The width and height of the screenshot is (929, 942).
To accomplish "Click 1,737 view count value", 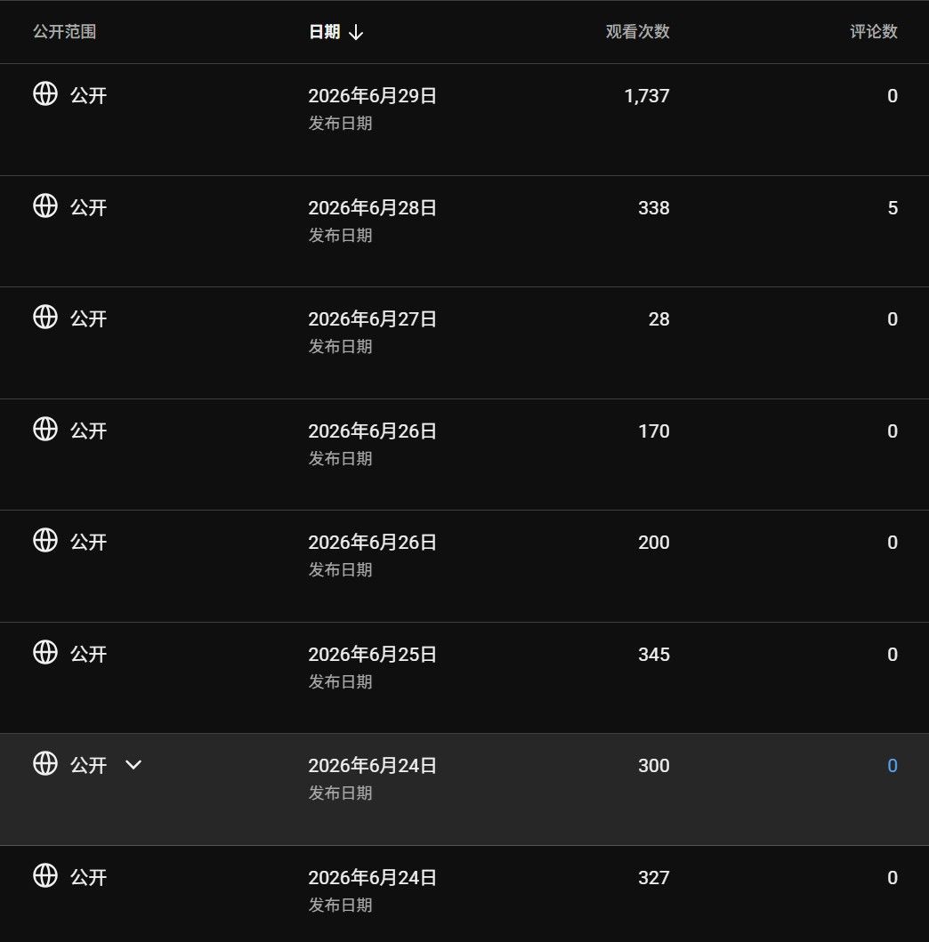I will (647, 96).
